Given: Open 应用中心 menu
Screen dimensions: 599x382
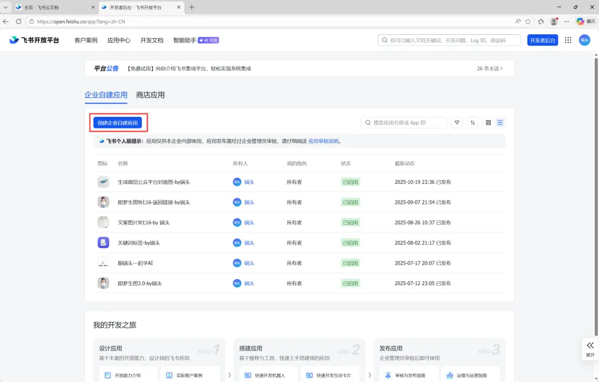Looking at the screenshot, I should [119, 40].
